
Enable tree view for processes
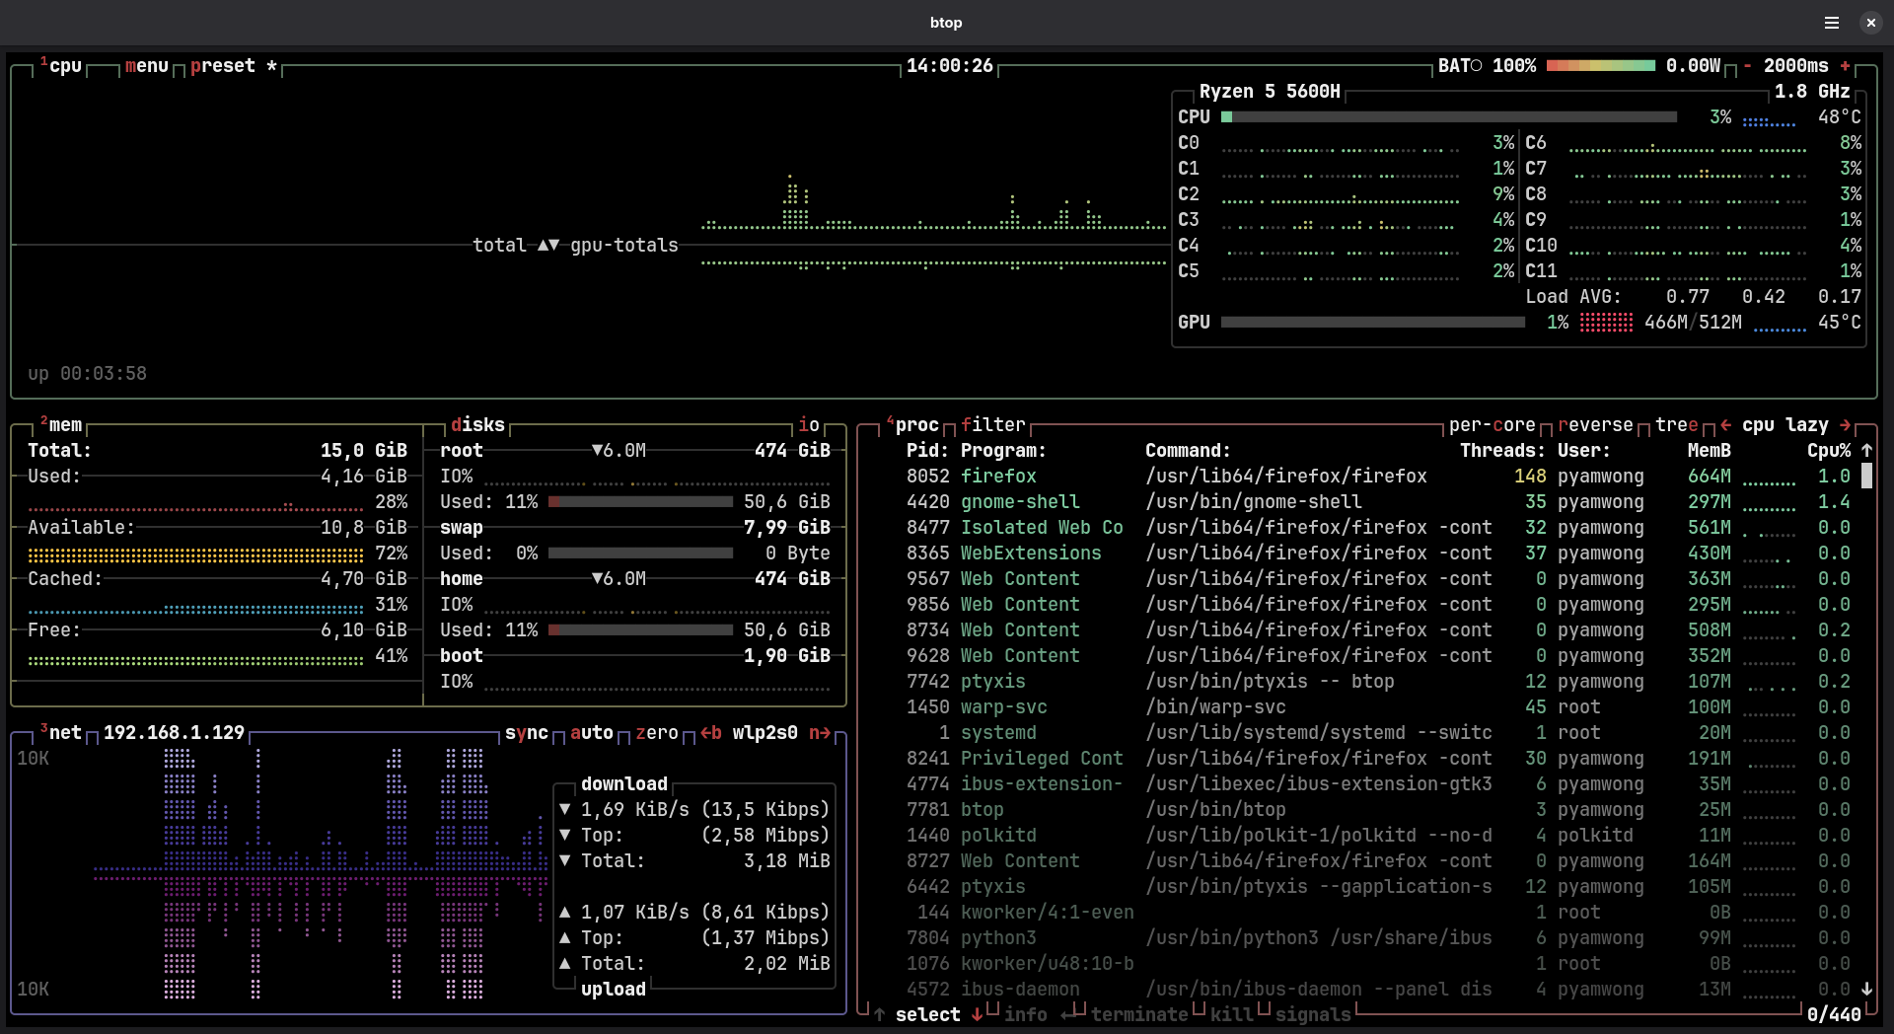[x=1676, y=425]
